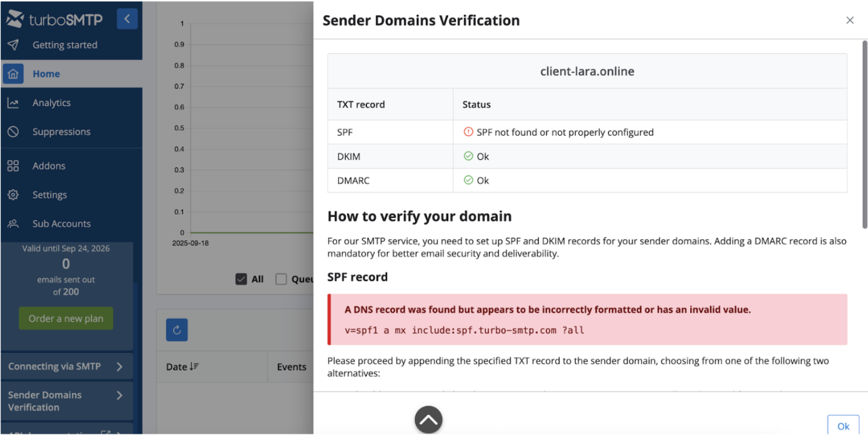Click the Sub Accounts people icon
The height and width of the screenshot is (436, 868).
pyautogui.click(x=13, y=224)
